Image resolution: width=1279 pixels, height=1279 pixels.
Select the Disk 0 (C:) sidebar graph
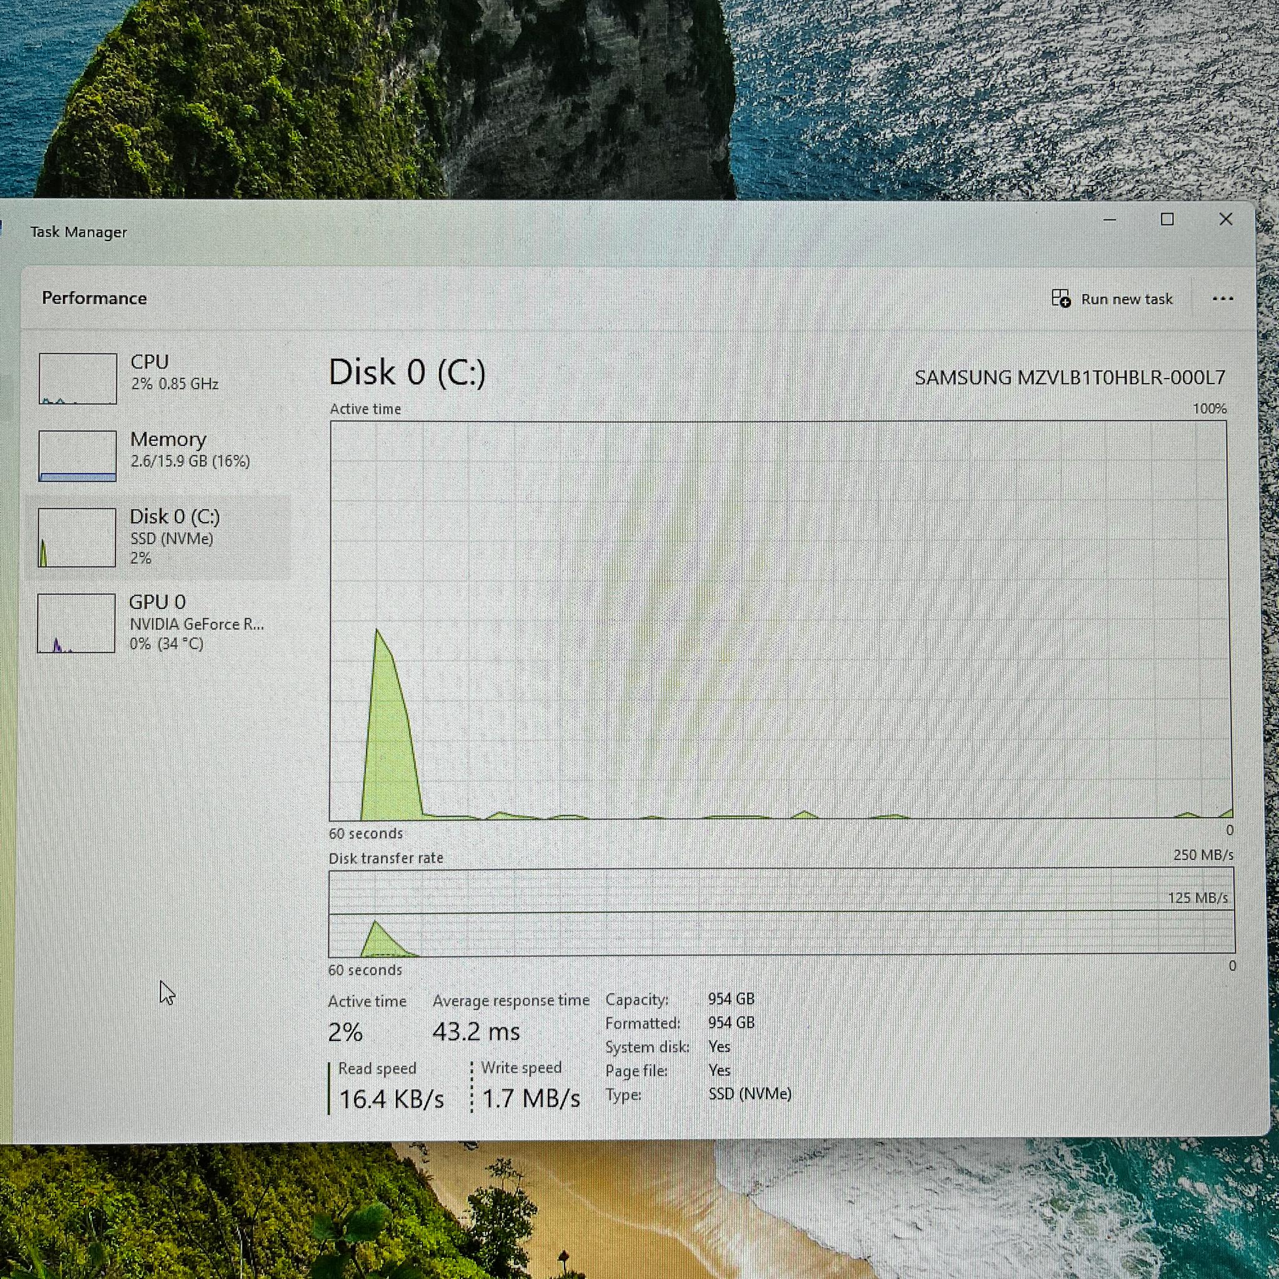point(77,538)
